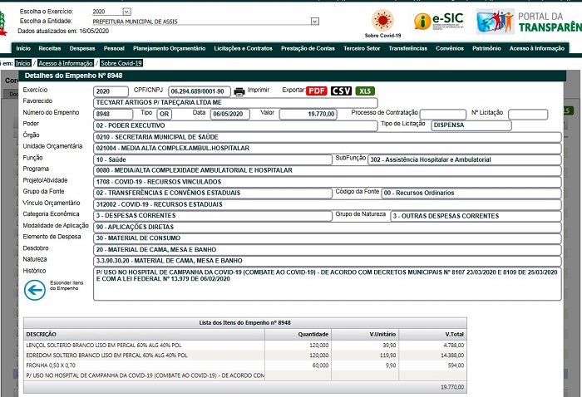Open the Pessoal menu
Viewport: 582px width, 397px height.
pos(114,48)
